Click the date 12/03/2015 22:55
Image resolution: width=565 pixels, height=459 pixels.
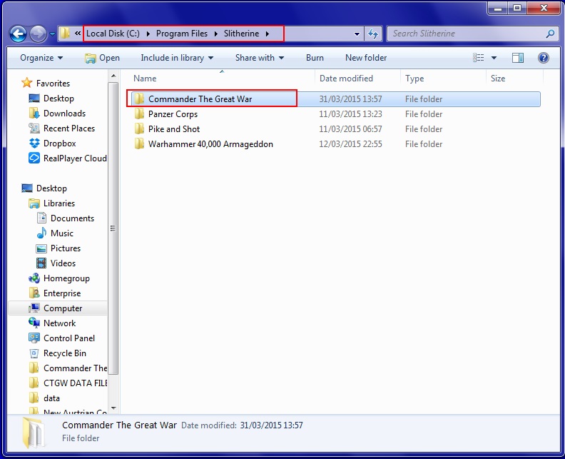pos(350,144)
